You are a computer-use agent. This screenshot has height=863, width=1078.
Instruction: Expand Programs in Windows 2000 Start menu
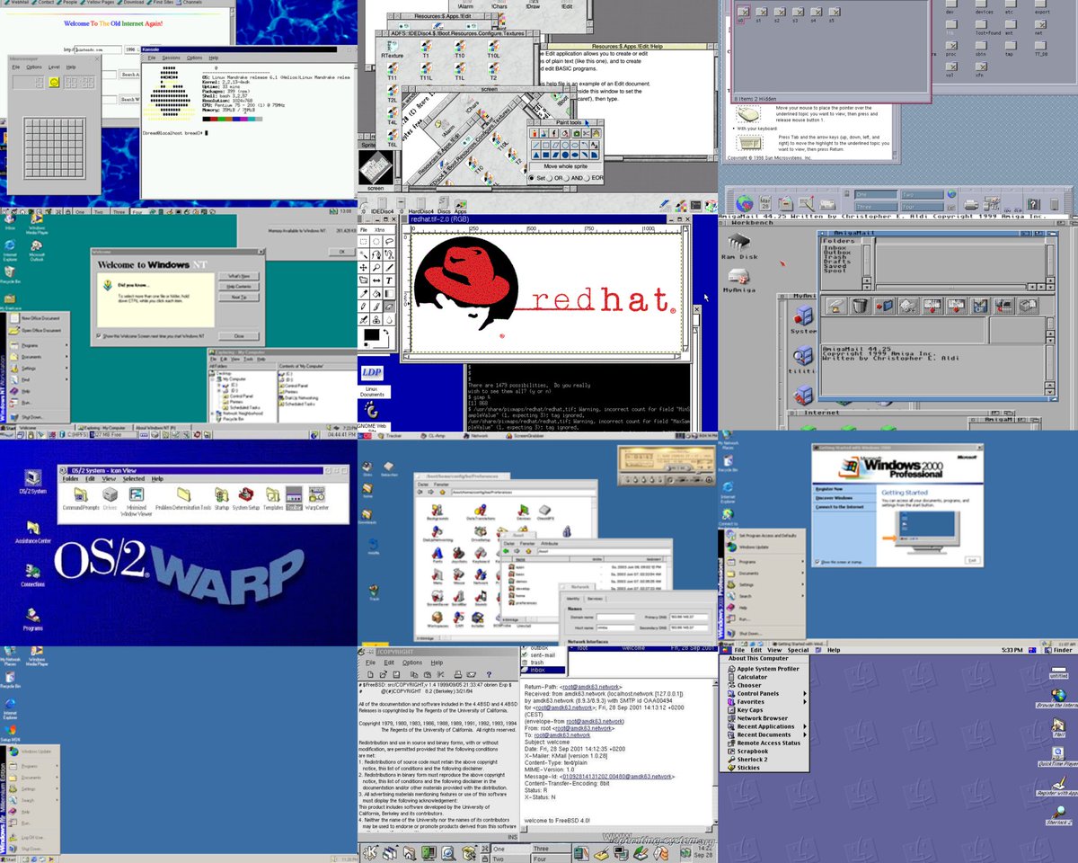tap(766, 562)
